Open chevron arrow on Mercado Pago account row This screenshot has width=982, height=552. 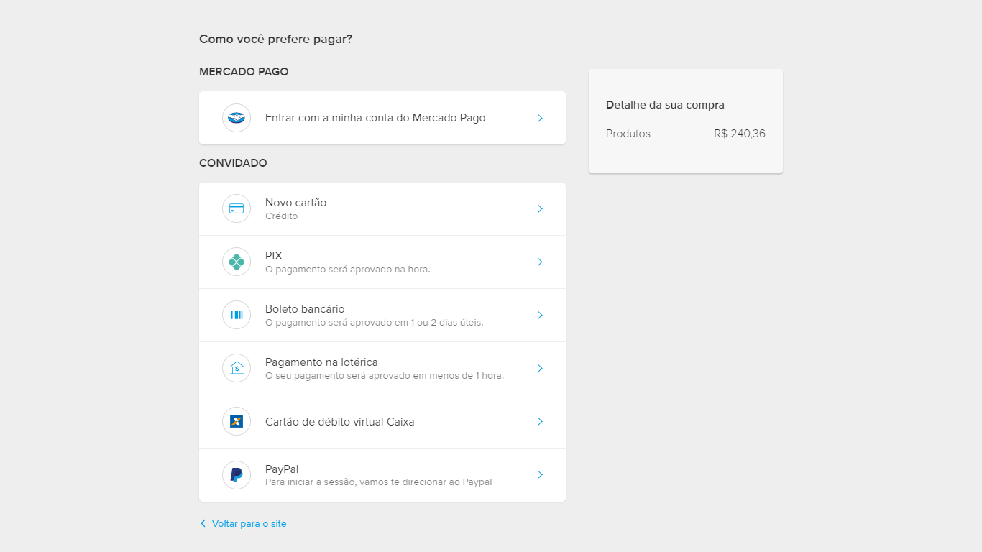point(541,118)
